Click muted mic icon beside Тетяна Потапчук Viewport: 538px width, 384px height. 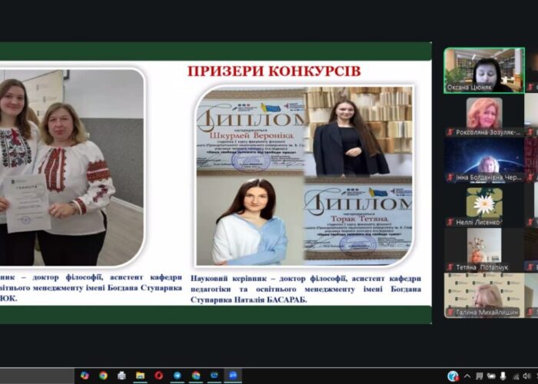[449, 267]
